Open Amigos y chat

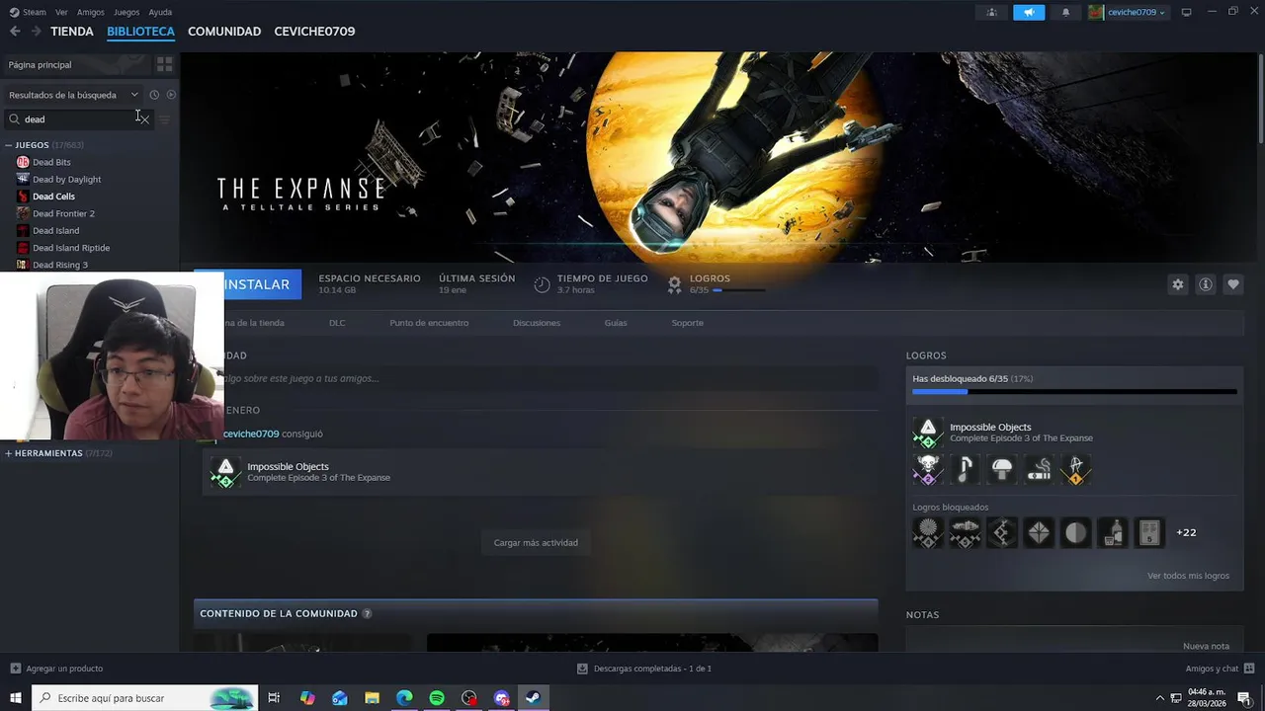point(1212,669)
